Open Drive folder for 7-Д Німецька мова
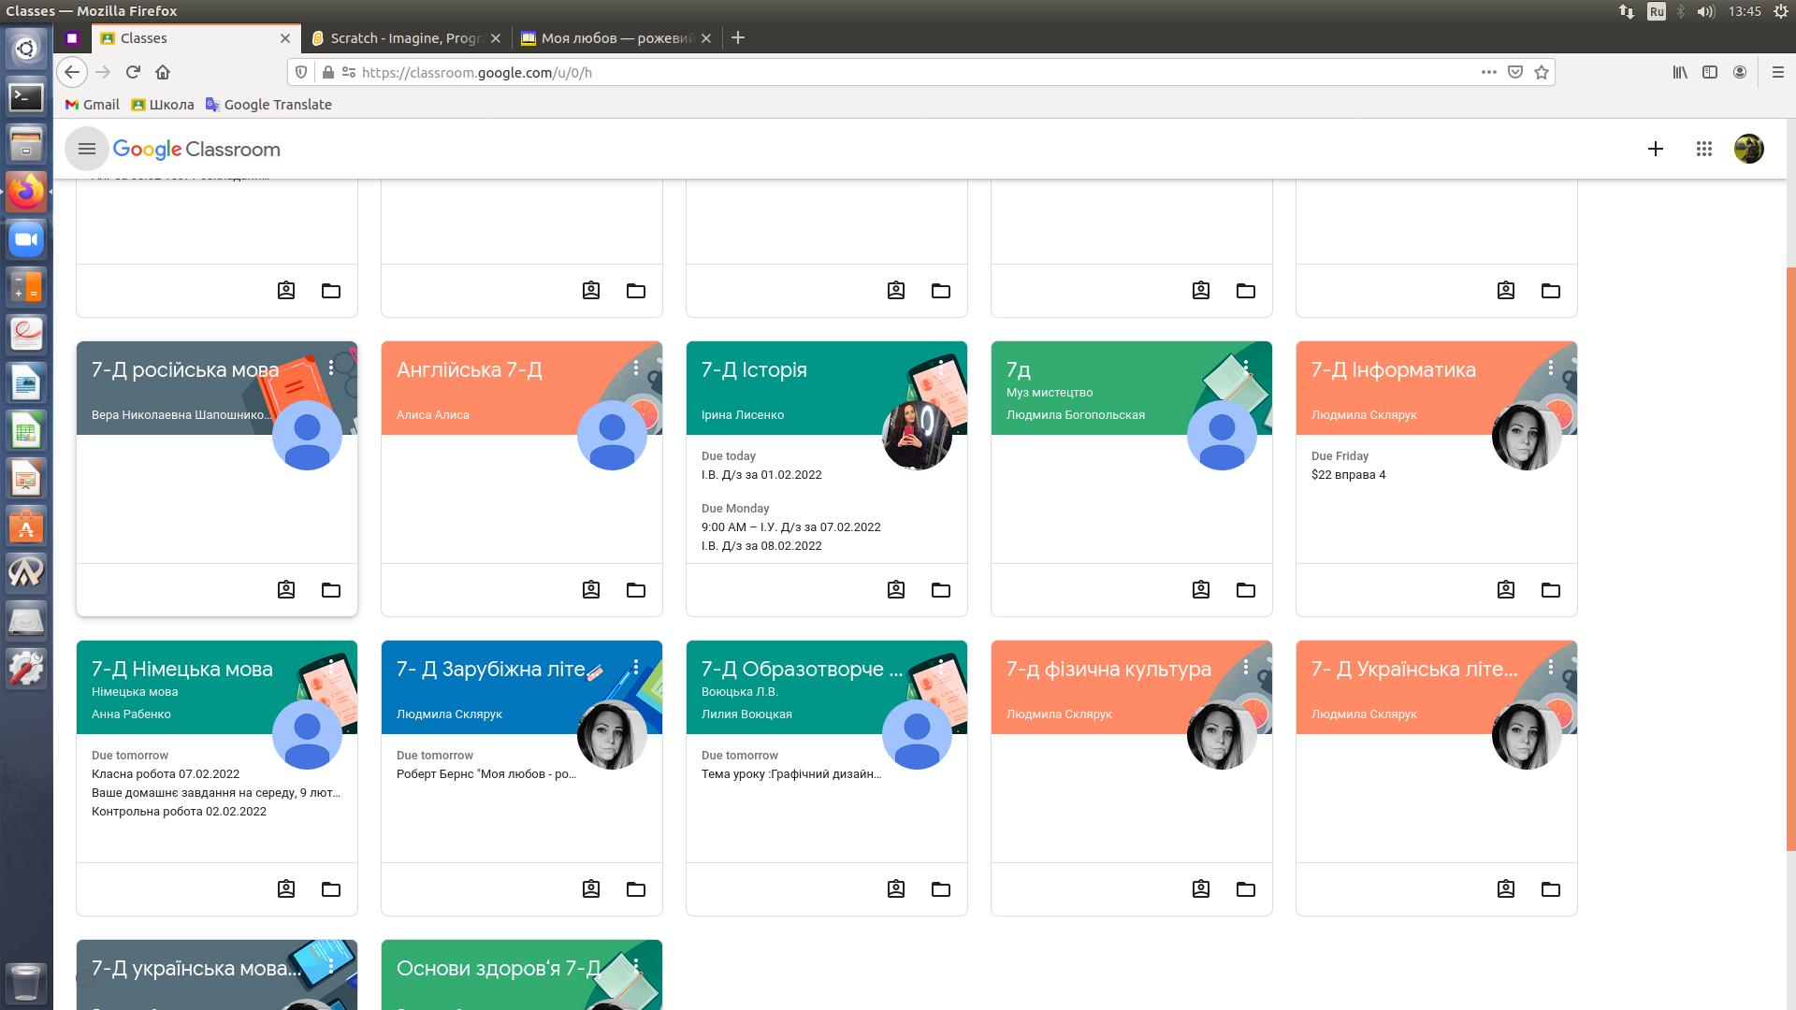Image resolution: width=1796 pixels, height=1010 pixels. coord(330,889)
